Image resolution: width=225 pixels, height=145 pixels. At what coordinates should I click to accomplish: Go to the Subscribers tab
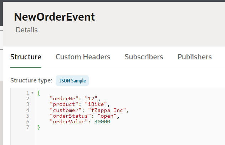click(144, 57)
